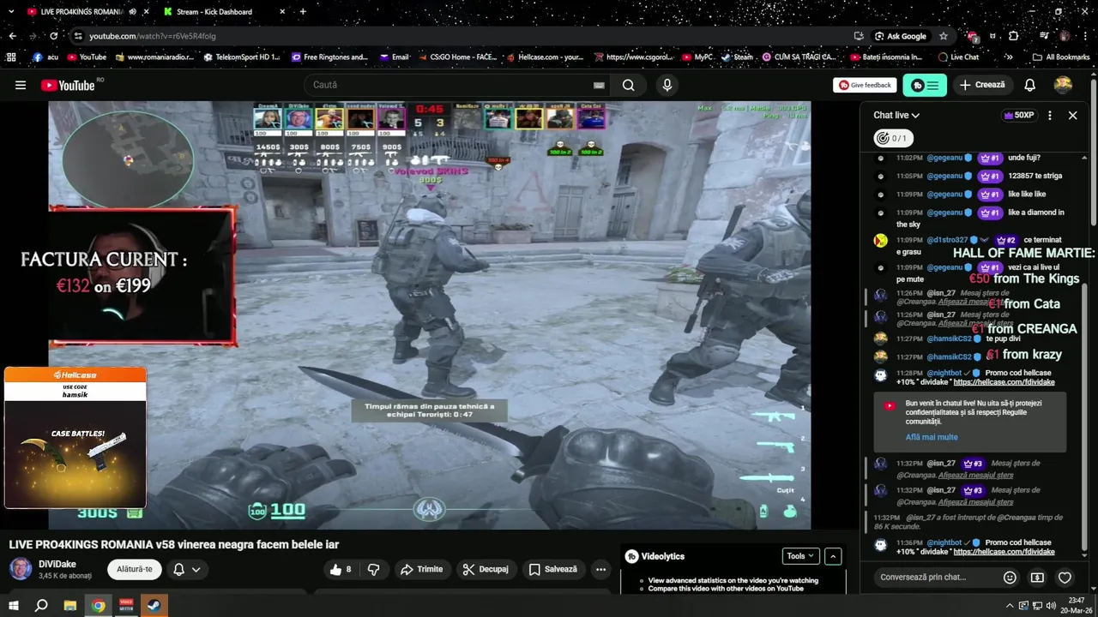This screenshot has width=1098, height=617.
Task: Open the account avatar menu
Action: click(x=1063, y=85)
